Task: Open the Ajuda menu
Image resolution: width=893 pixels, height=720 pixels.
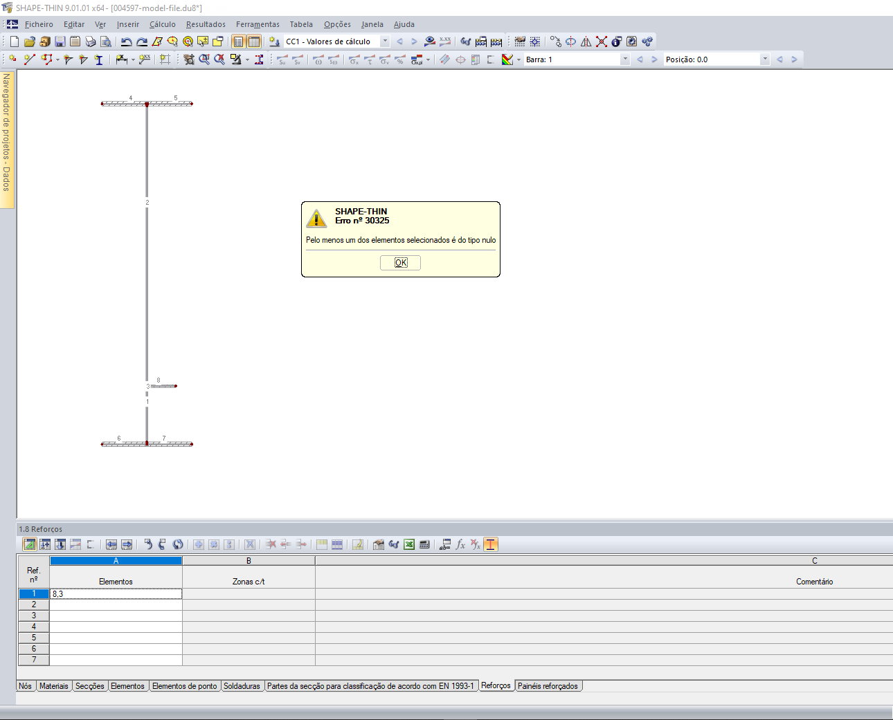Action: click(x=404, y=24)
